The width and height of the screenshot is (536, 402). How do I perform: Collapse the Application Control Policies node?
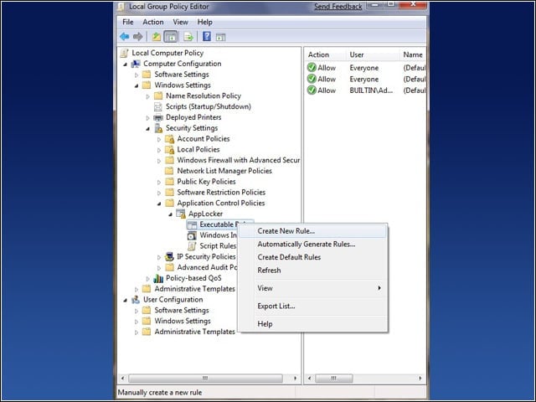click(x=159, y=204)
